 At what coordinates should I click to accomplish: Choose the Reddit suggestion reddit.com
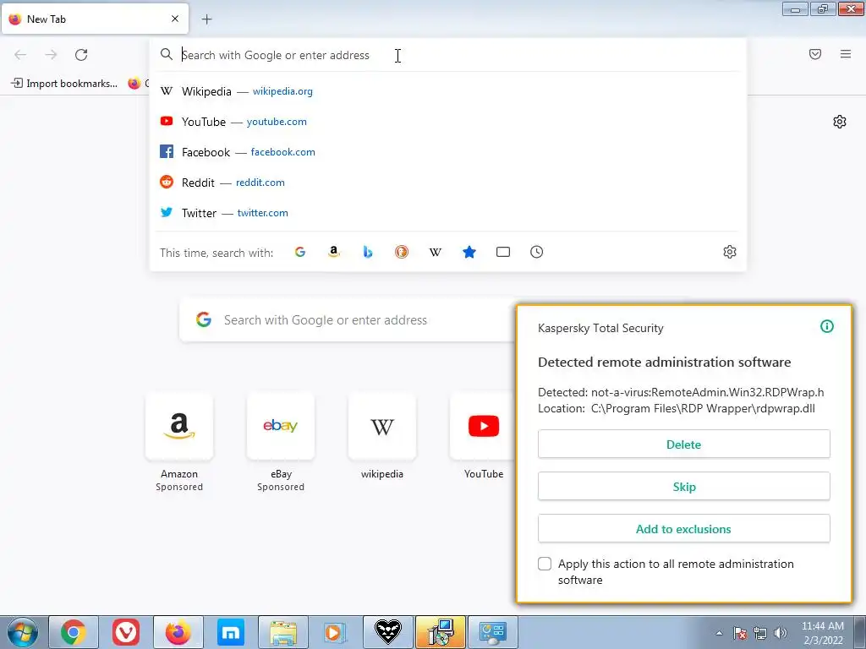click(x=448, y=183)
